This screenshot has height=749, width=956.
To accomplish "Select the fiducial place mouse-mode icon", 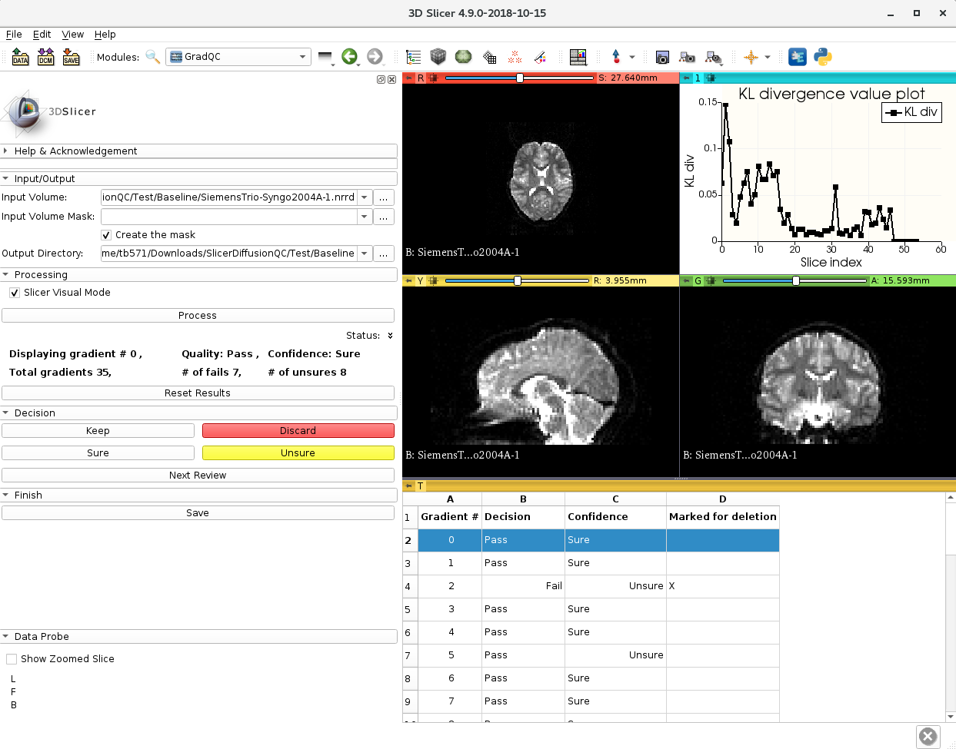I will point(616,57).
